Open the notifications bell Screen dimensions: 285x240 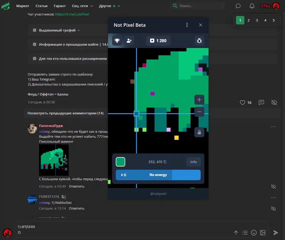[x=252, y=6]
